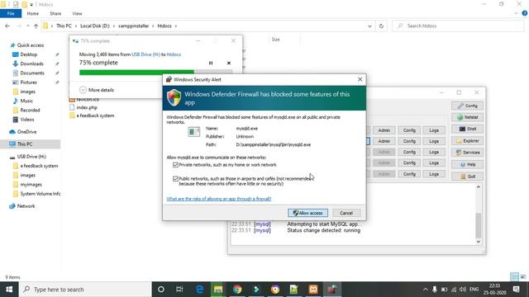
Task: Open Documents in sidebar
Action: pos(31,73)
